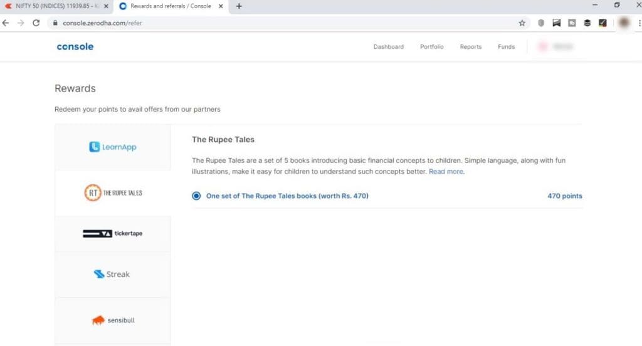Select the Streak partner
The height and width of the screenshot is (346, 642).
(113, 275)
